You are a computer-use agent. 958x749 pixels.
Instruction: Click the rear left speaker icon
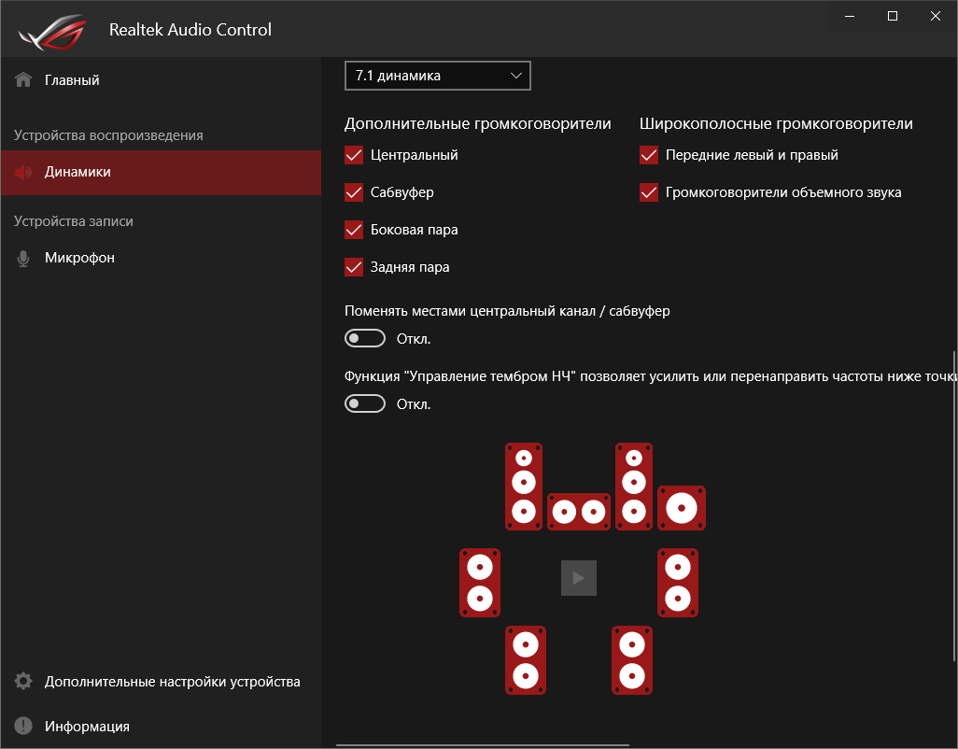click(526, 659)
